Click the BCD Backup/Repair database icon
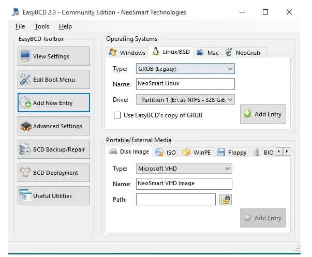 click(25, 149)
